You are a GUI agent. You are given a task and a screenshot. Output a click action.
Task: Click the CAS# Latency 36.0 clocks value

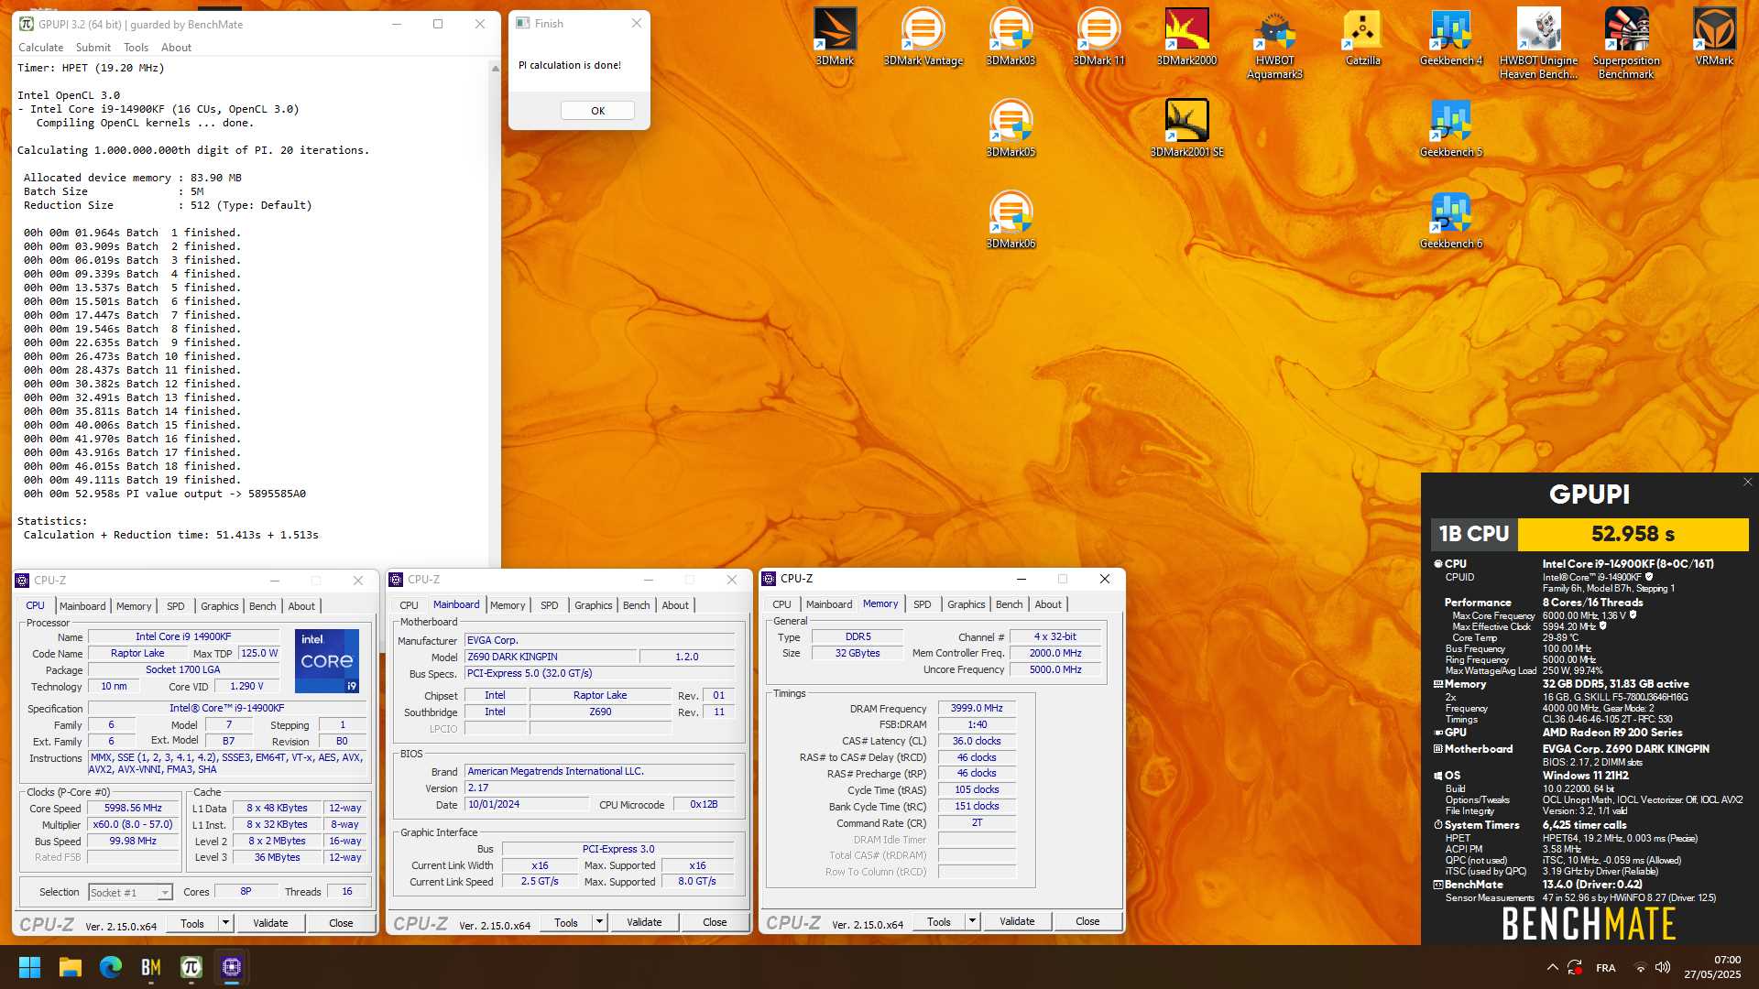pos(977,741)
